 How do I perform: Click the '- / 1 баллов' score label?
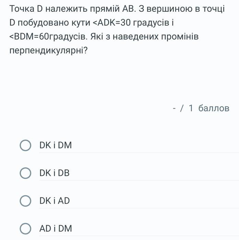201,108
